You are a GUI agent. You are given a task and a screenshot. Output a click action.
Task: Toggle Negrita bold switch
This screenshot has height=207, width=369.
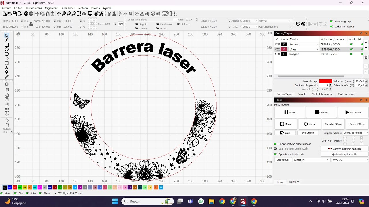(136, 24)
